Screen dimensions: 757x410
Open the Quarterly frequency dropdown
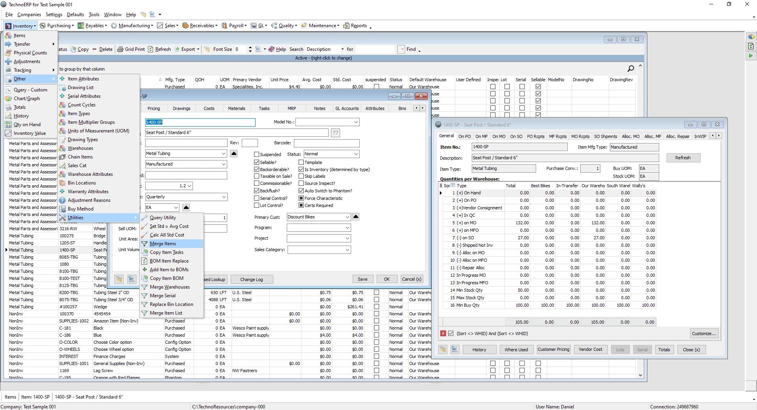[x=223, y=197]
